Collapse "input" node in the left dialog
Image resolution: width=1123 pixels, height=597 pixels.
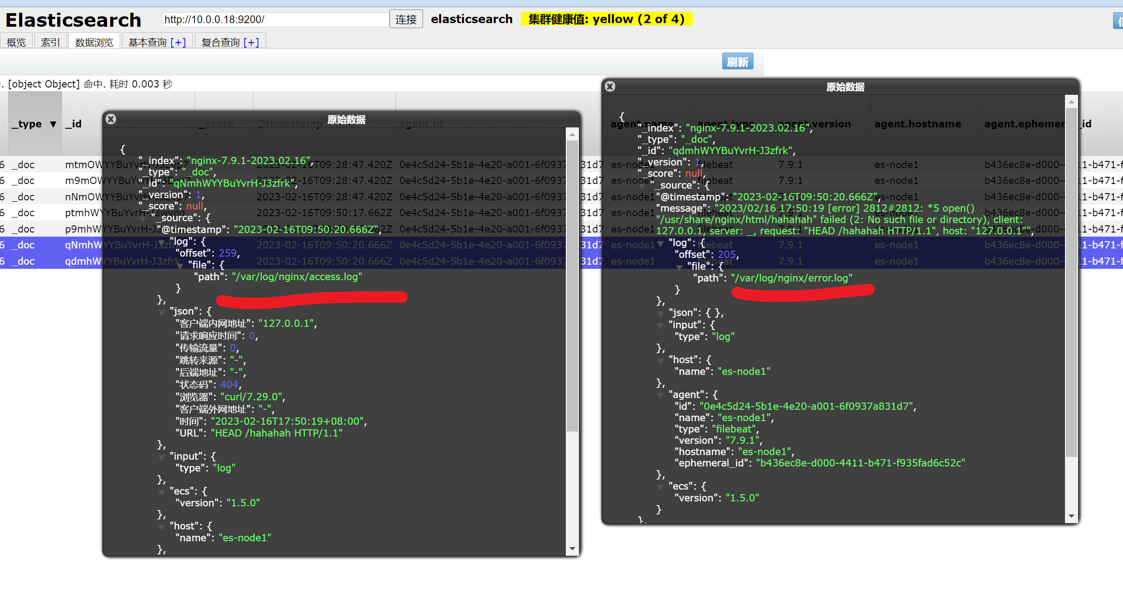(x=162, y=457)
